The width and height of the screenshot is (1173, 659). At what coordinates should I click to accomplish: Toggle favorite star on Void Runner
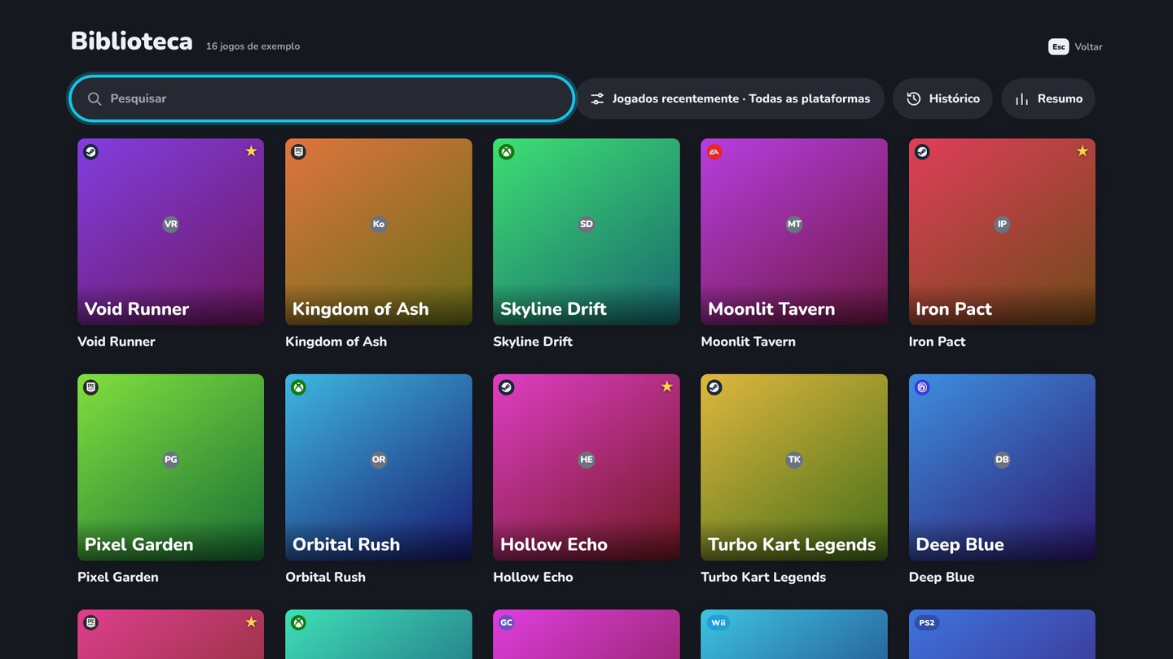click(x=251, y=151)
